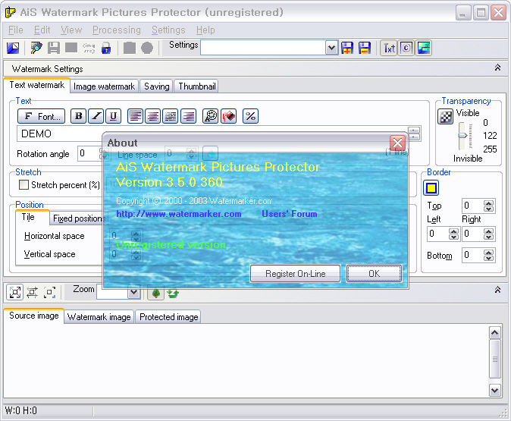511x421 pixels.
Task: Click the magnifier-on-picture icon in main toolbar
Action: (x=36, y=48)
